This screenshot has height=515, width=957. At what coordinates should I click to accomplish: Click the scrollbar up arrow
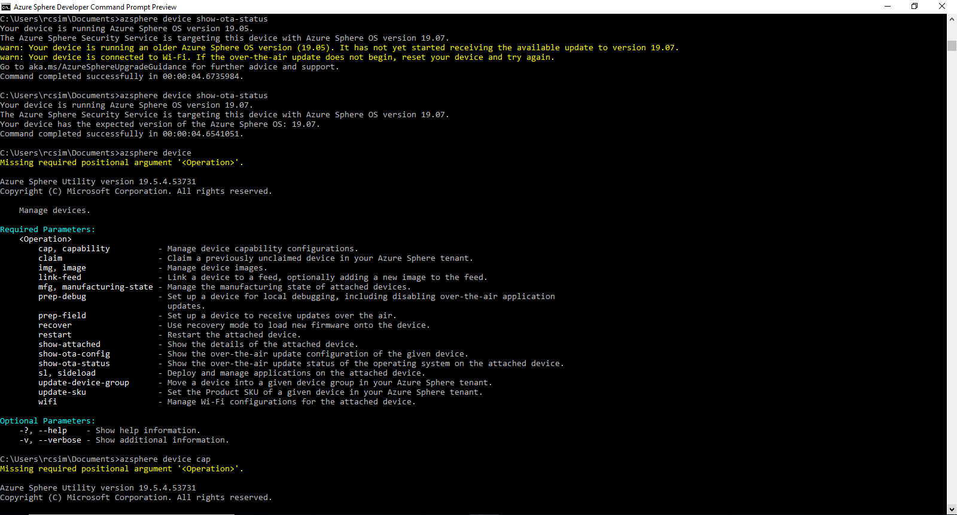click(952, 19)
